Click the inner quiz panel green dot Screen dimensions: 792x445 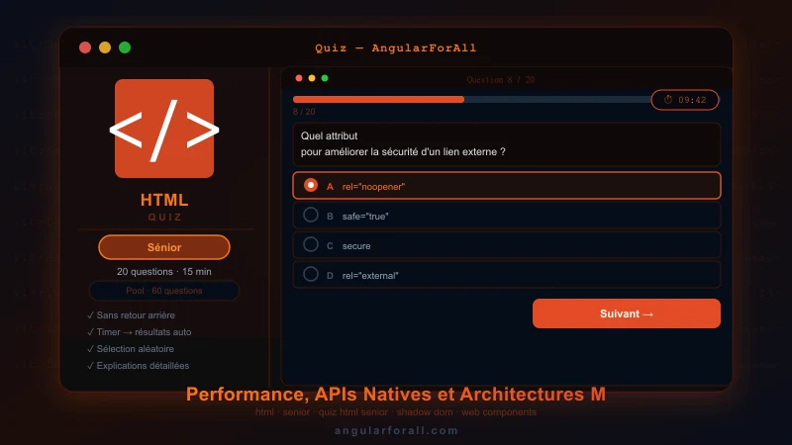(x=325, y=78)
